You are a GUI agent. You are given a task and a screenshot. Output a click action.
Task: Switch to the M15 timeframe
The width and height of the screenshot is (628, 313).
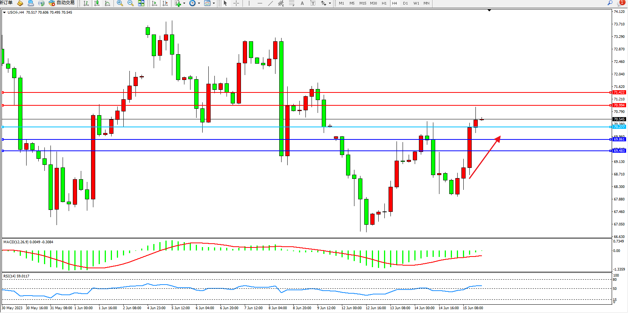point(363,3)
